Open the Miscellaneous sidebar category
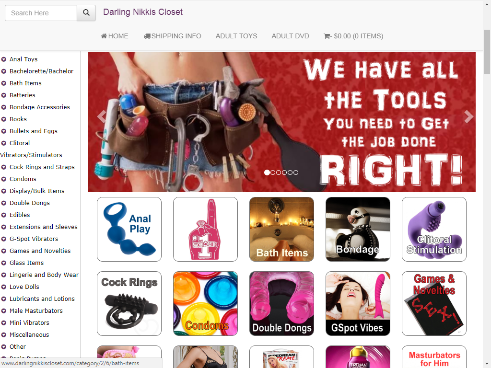 pyautogui.click(x=29, y=335)
